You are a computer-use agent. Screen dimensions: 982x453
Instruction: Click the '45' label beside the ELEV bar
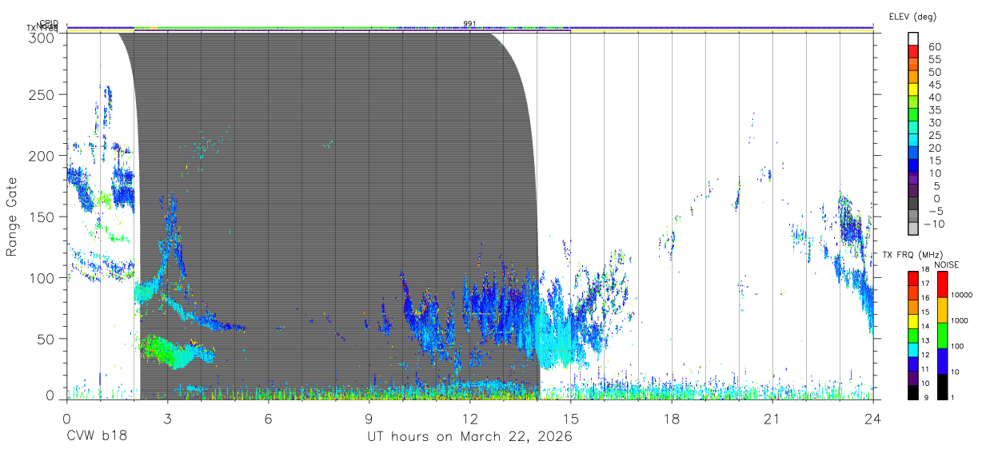click(934, 84)
